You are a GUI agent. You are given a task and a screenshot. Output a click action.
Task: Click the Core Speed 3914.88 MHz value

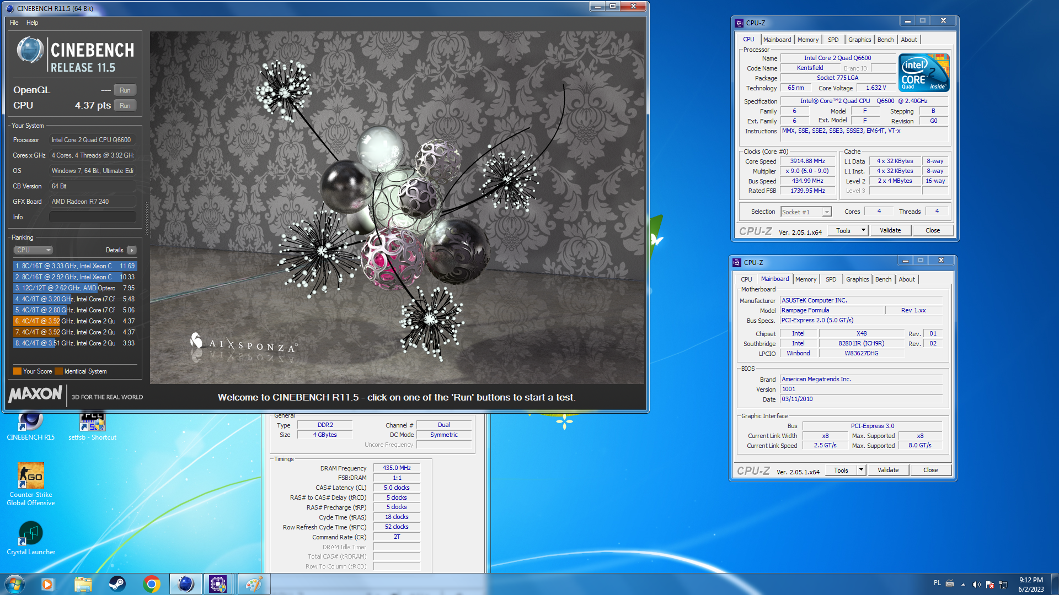pos(807,161)
